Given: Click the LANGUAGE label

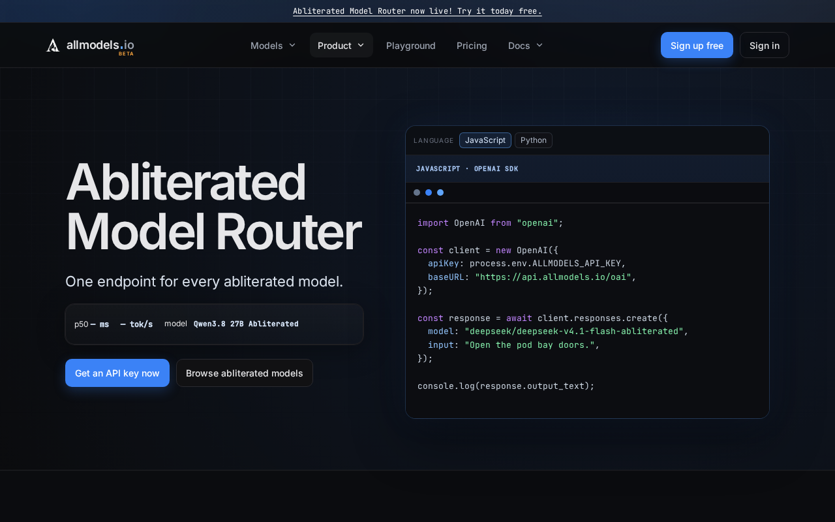Looking at the screenshot, I should pos(433,141).
